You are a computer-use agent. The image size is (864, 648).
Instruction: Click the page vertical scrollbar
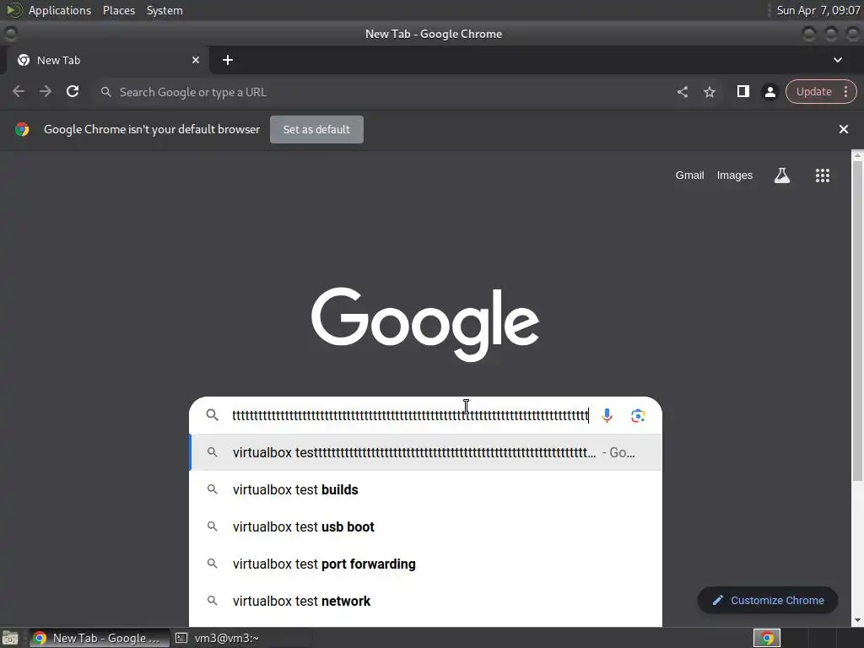pyautogui.click(x=857, y=322)
